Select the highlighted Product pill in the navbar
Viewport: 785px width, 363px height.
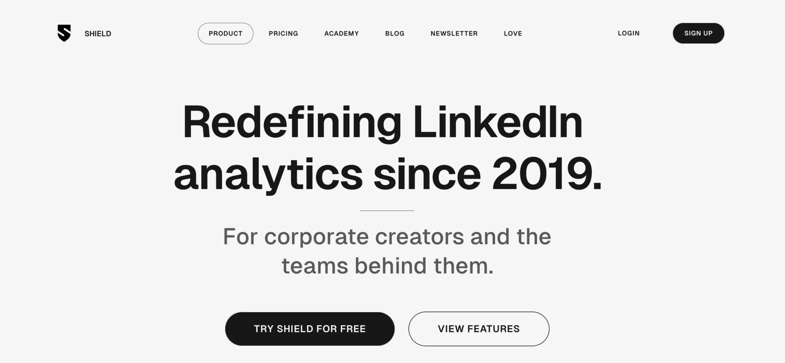(225, 33)
